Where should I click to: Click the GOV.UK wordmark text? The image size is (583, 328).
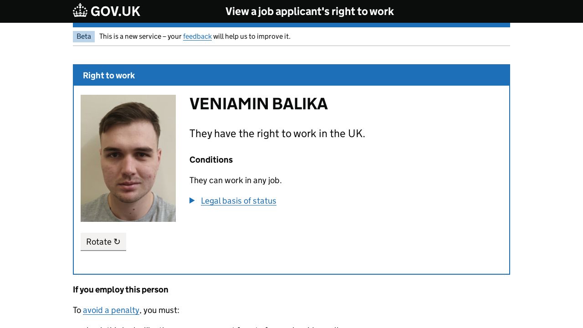(x=115, y=11)
